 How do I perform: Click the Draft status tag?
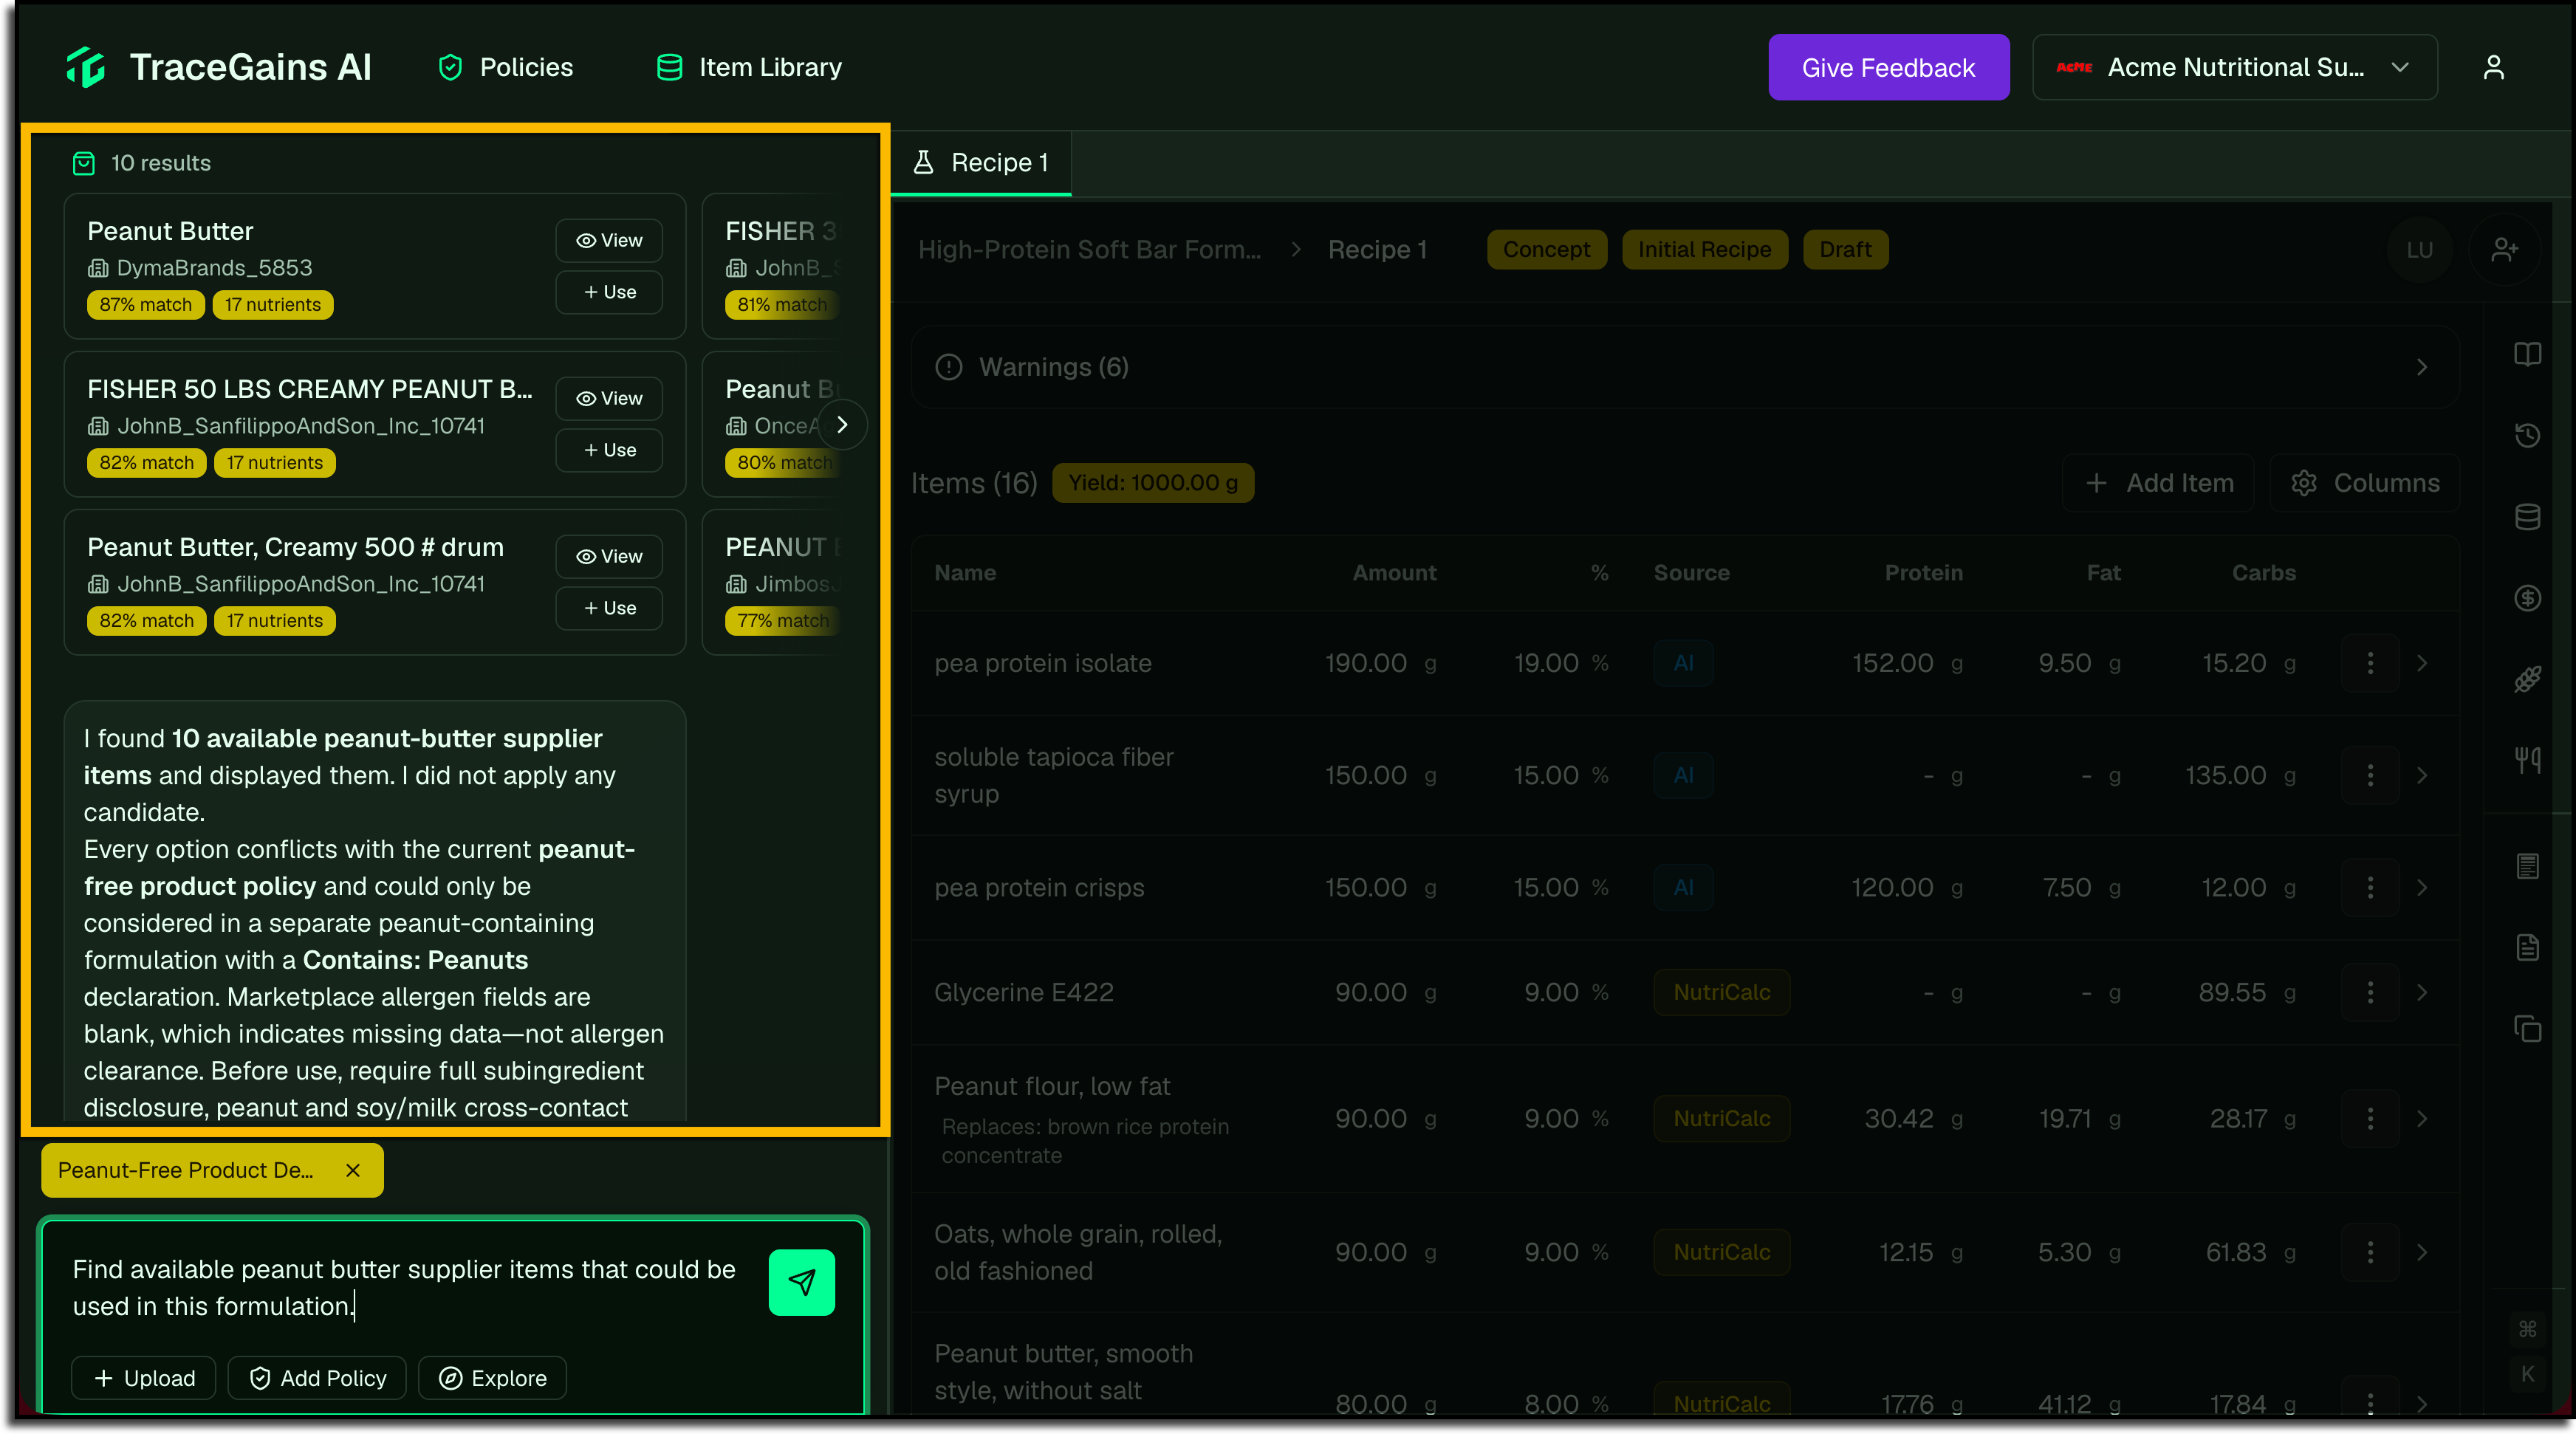coord(1845,249)
